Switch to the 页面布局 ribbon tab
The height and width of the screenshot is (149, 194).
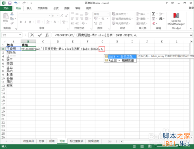point(43,8)
